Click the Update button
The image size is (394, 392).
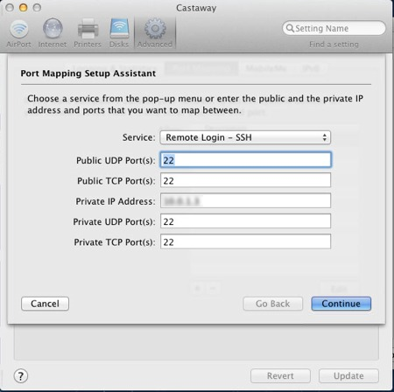[348, 376]
